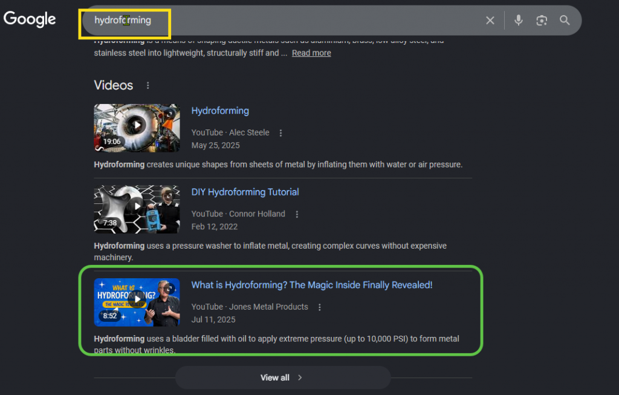Open Google Lens image search
The height and width of the screenshot is (395, 619).
click(541, 20)
